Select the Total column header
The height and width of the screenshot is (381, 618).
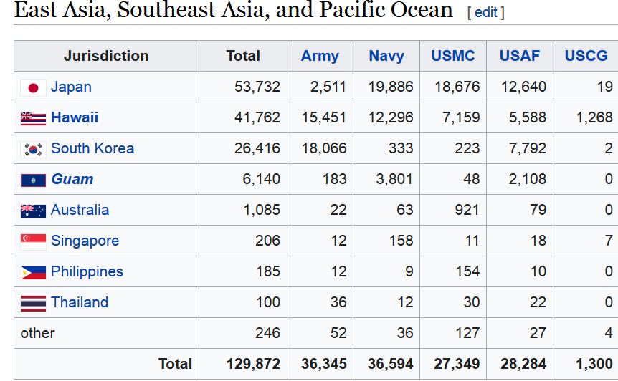(x=243, y=56)
